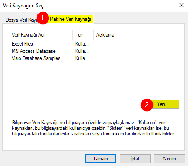Select the Excel Files data source

coord(23,44)
